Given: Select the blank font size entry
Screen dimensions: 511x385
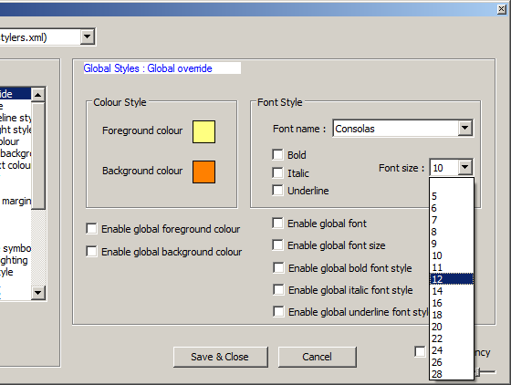Looking at the screenshot, I should pyautogui.click(x=452, y=184).
